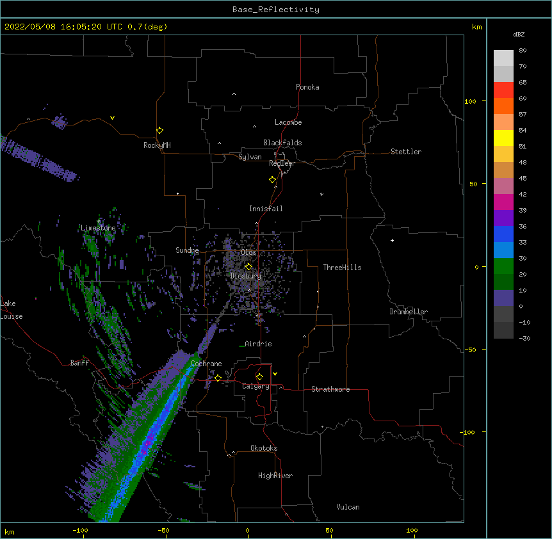Click the Base_Reflectivity title text
Screen dimensions: 552x539
click(x=275, y=10)
